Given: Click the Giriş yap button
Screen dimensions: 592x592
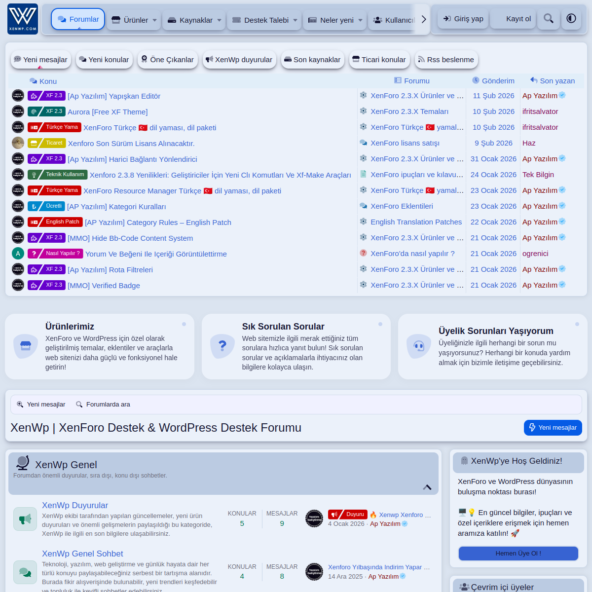Looking at the screenshot, I should 463,19.
